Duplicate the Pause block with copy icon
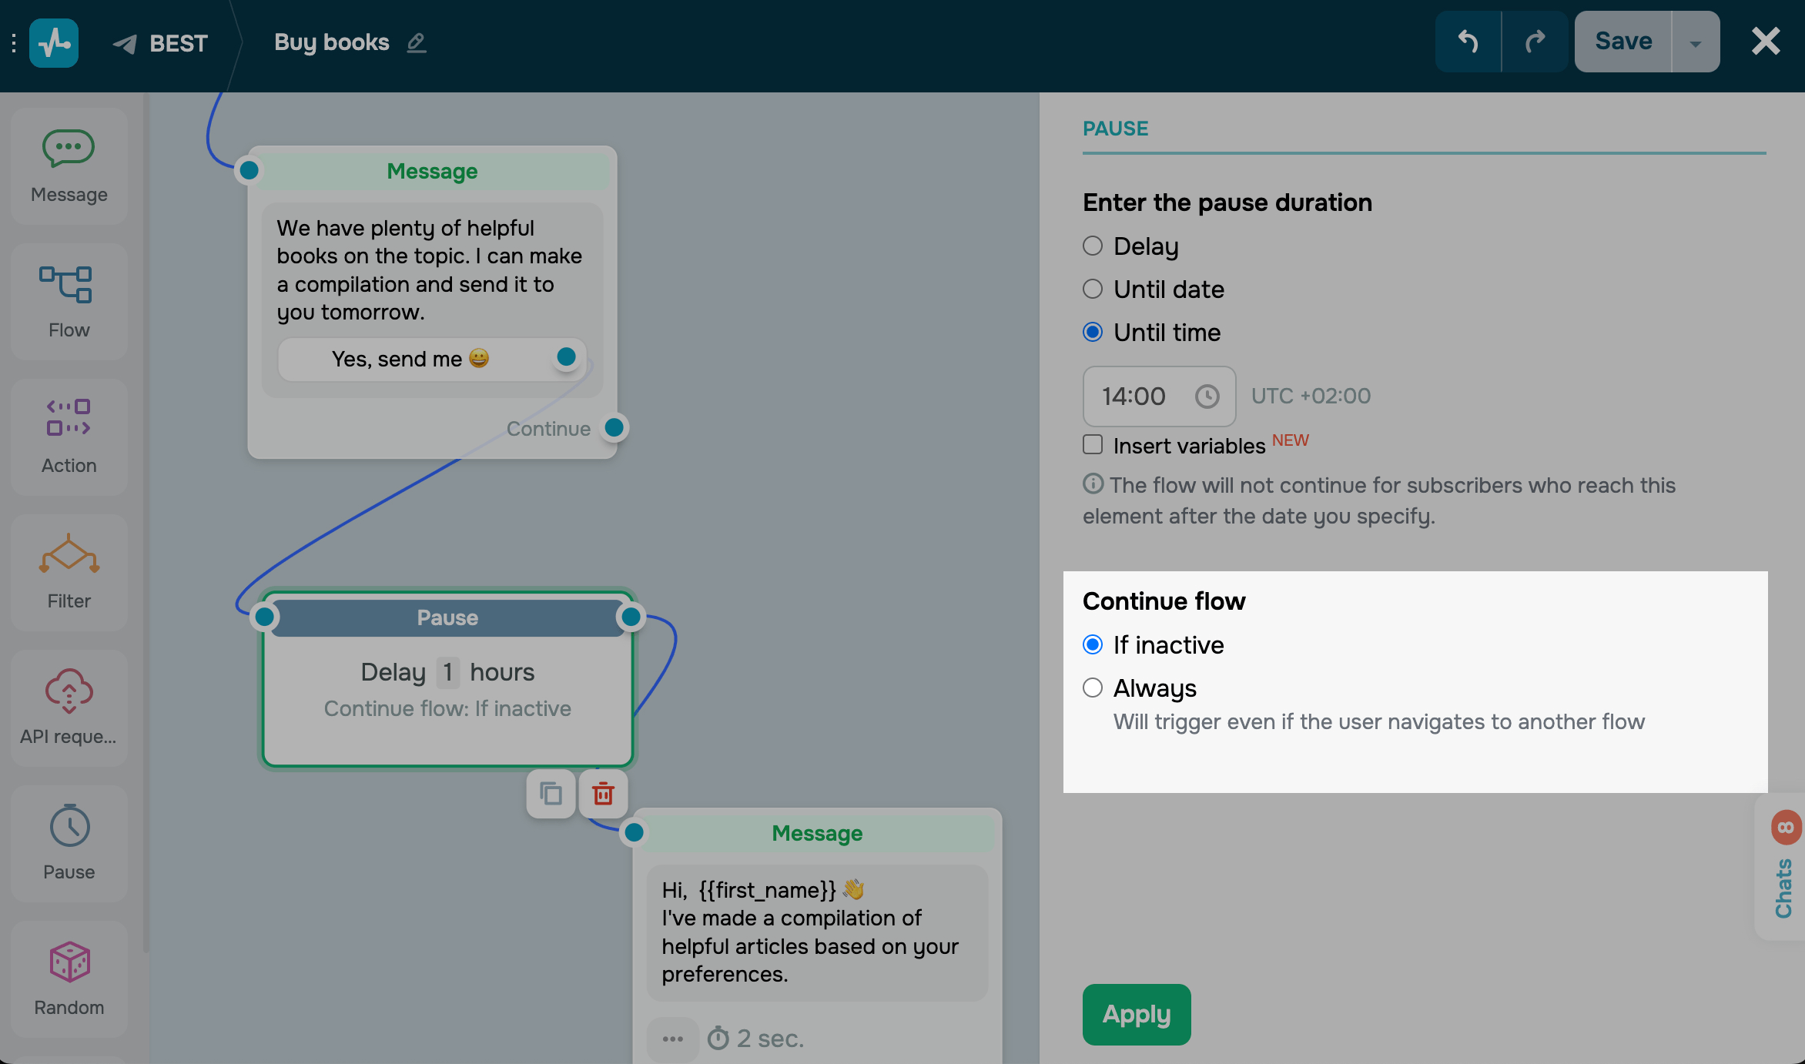This screenshot has width=1805, height=1064. [x=551, y=794]
